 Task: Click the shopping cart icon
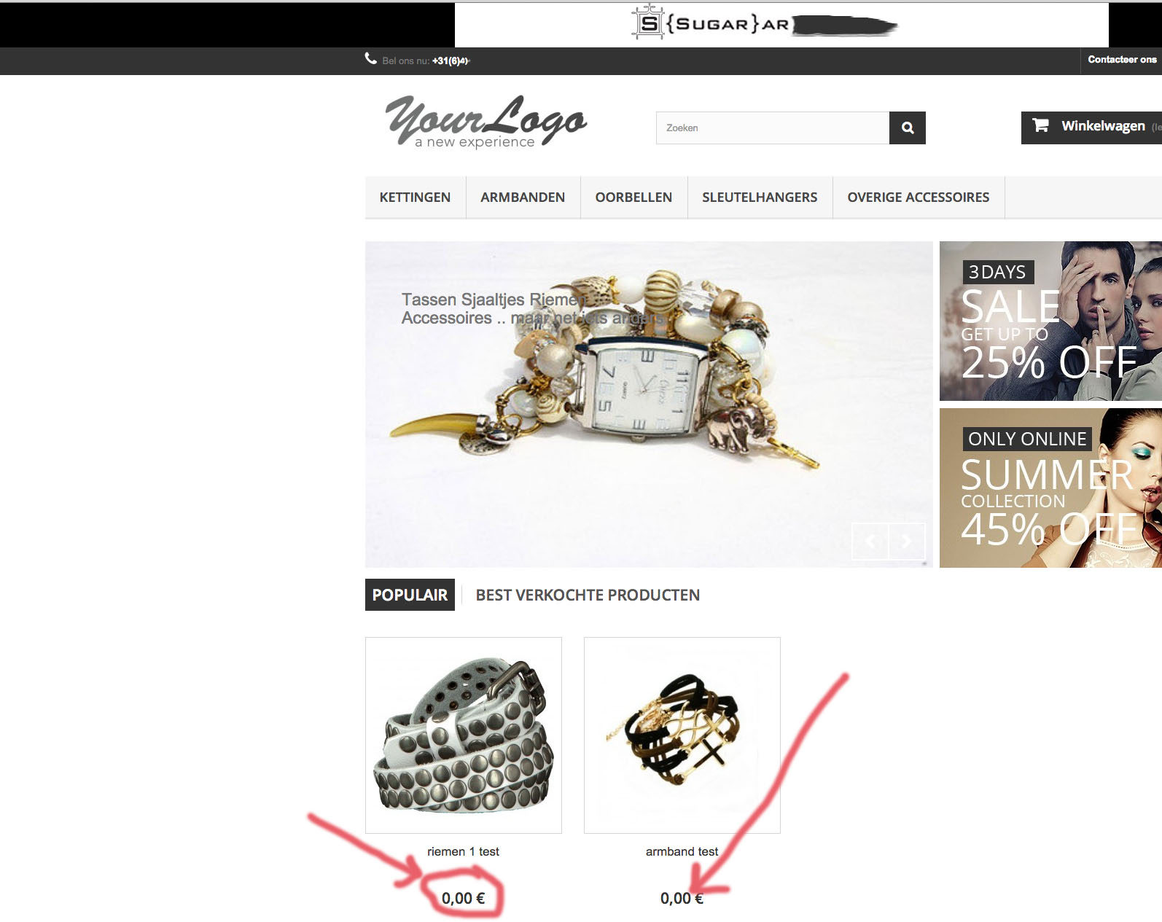pos(1040,125)
